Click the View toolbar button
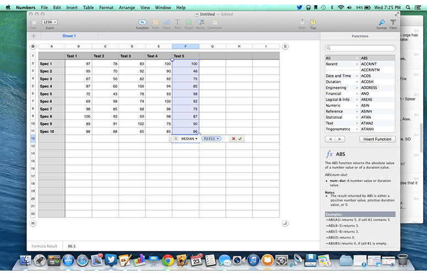 33,24
